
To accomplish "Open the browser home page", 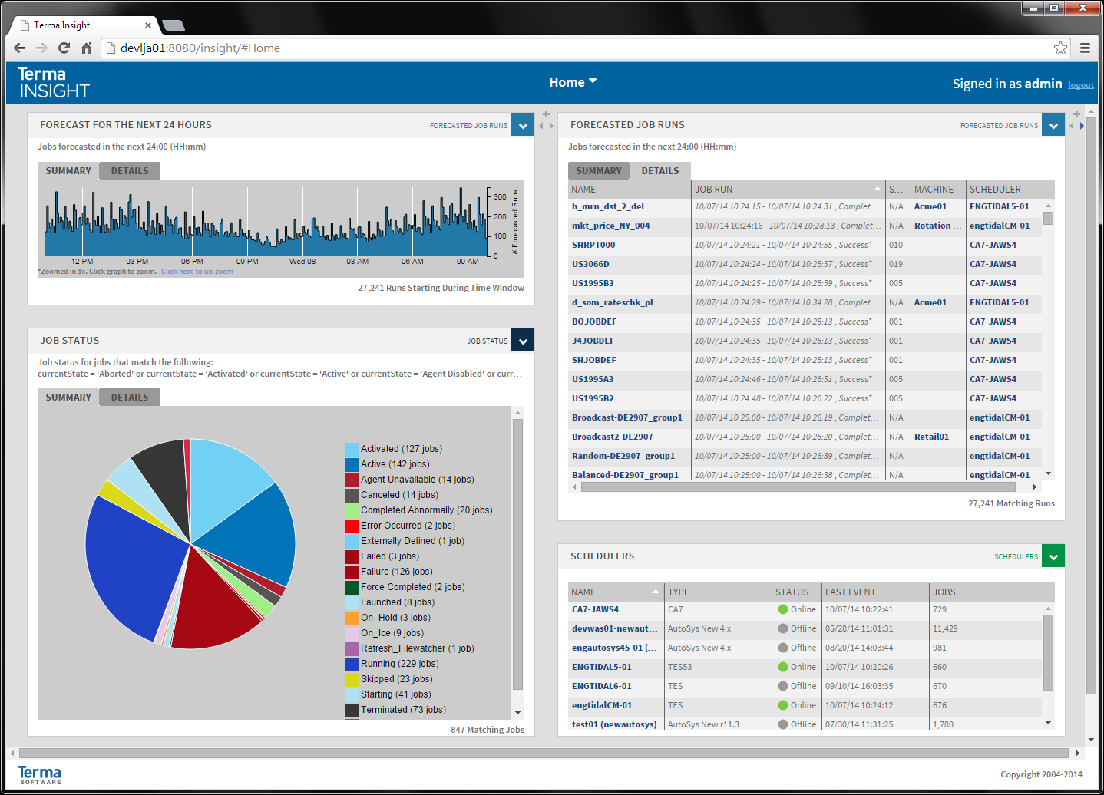I will pyautogui.click(x=86, y=48).
